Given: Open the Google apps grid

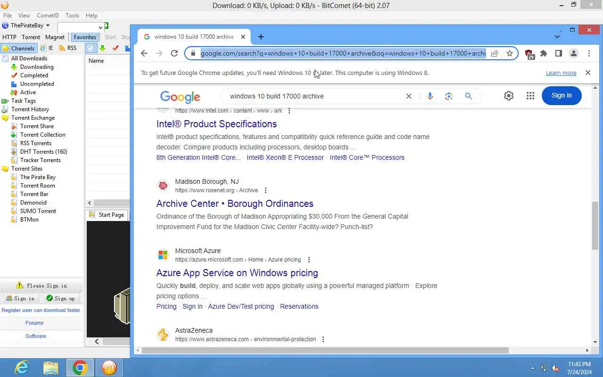Looking at the screenshot, I should click(x=530, y=96).
